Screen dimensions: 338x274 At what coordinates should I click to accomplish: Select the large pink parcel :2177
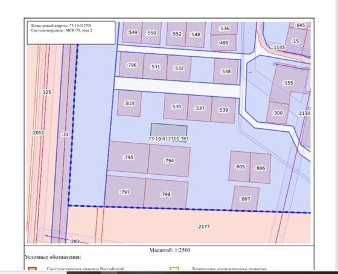(x=203, y=226)
